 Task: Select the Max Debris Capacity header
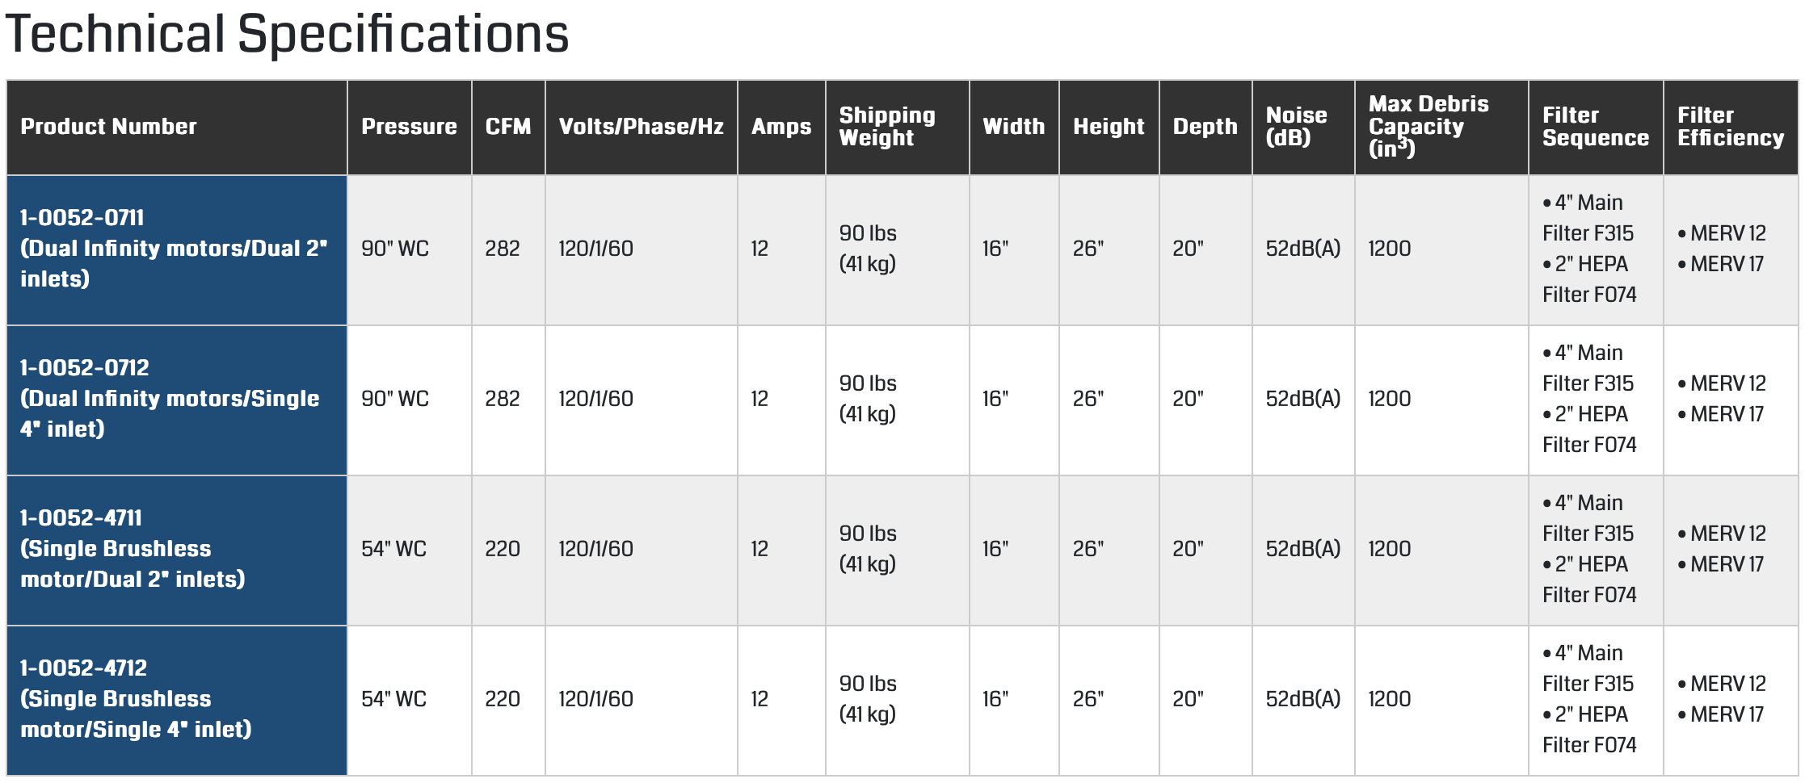1428,127
